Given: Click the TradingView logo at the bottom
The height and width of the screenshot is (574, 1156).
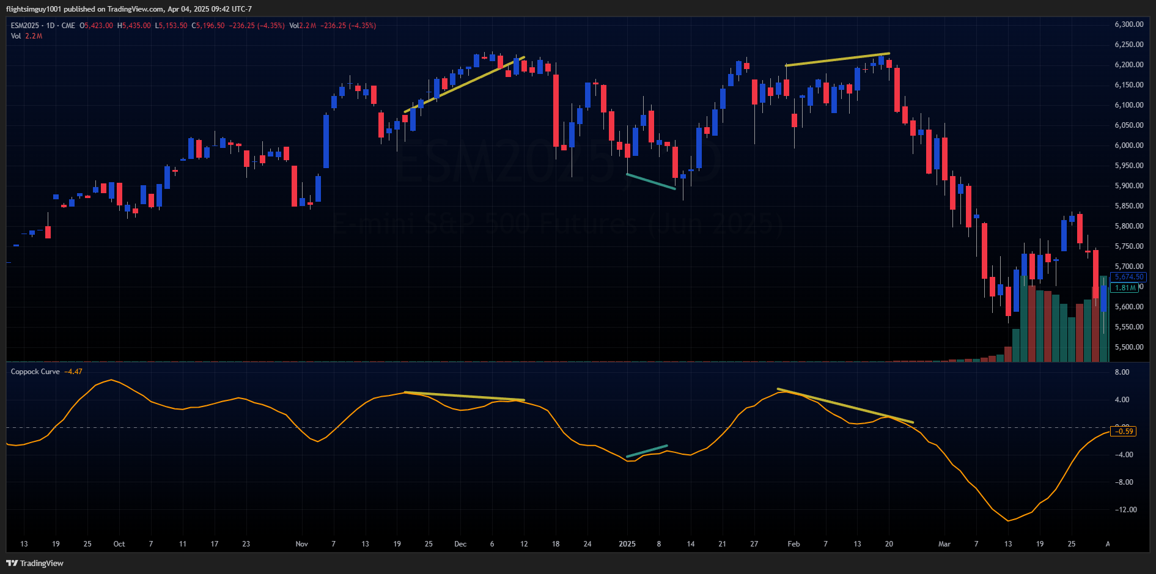Looking at the screenshot, I should click(x=35, y=563).
